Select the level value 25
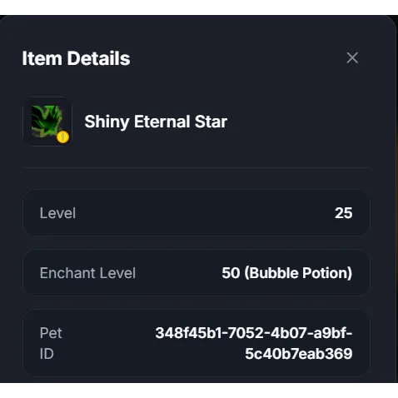Viewport: 398px width, 398px height. tap(344, 213)
